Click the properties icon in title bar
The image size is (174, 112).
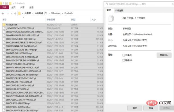pyautogui.click(x=6, y=3)
